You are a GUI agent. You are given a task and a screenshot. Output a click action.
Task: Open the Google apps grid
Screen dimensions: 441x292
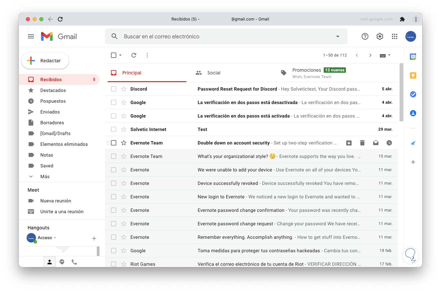(395, 36)
